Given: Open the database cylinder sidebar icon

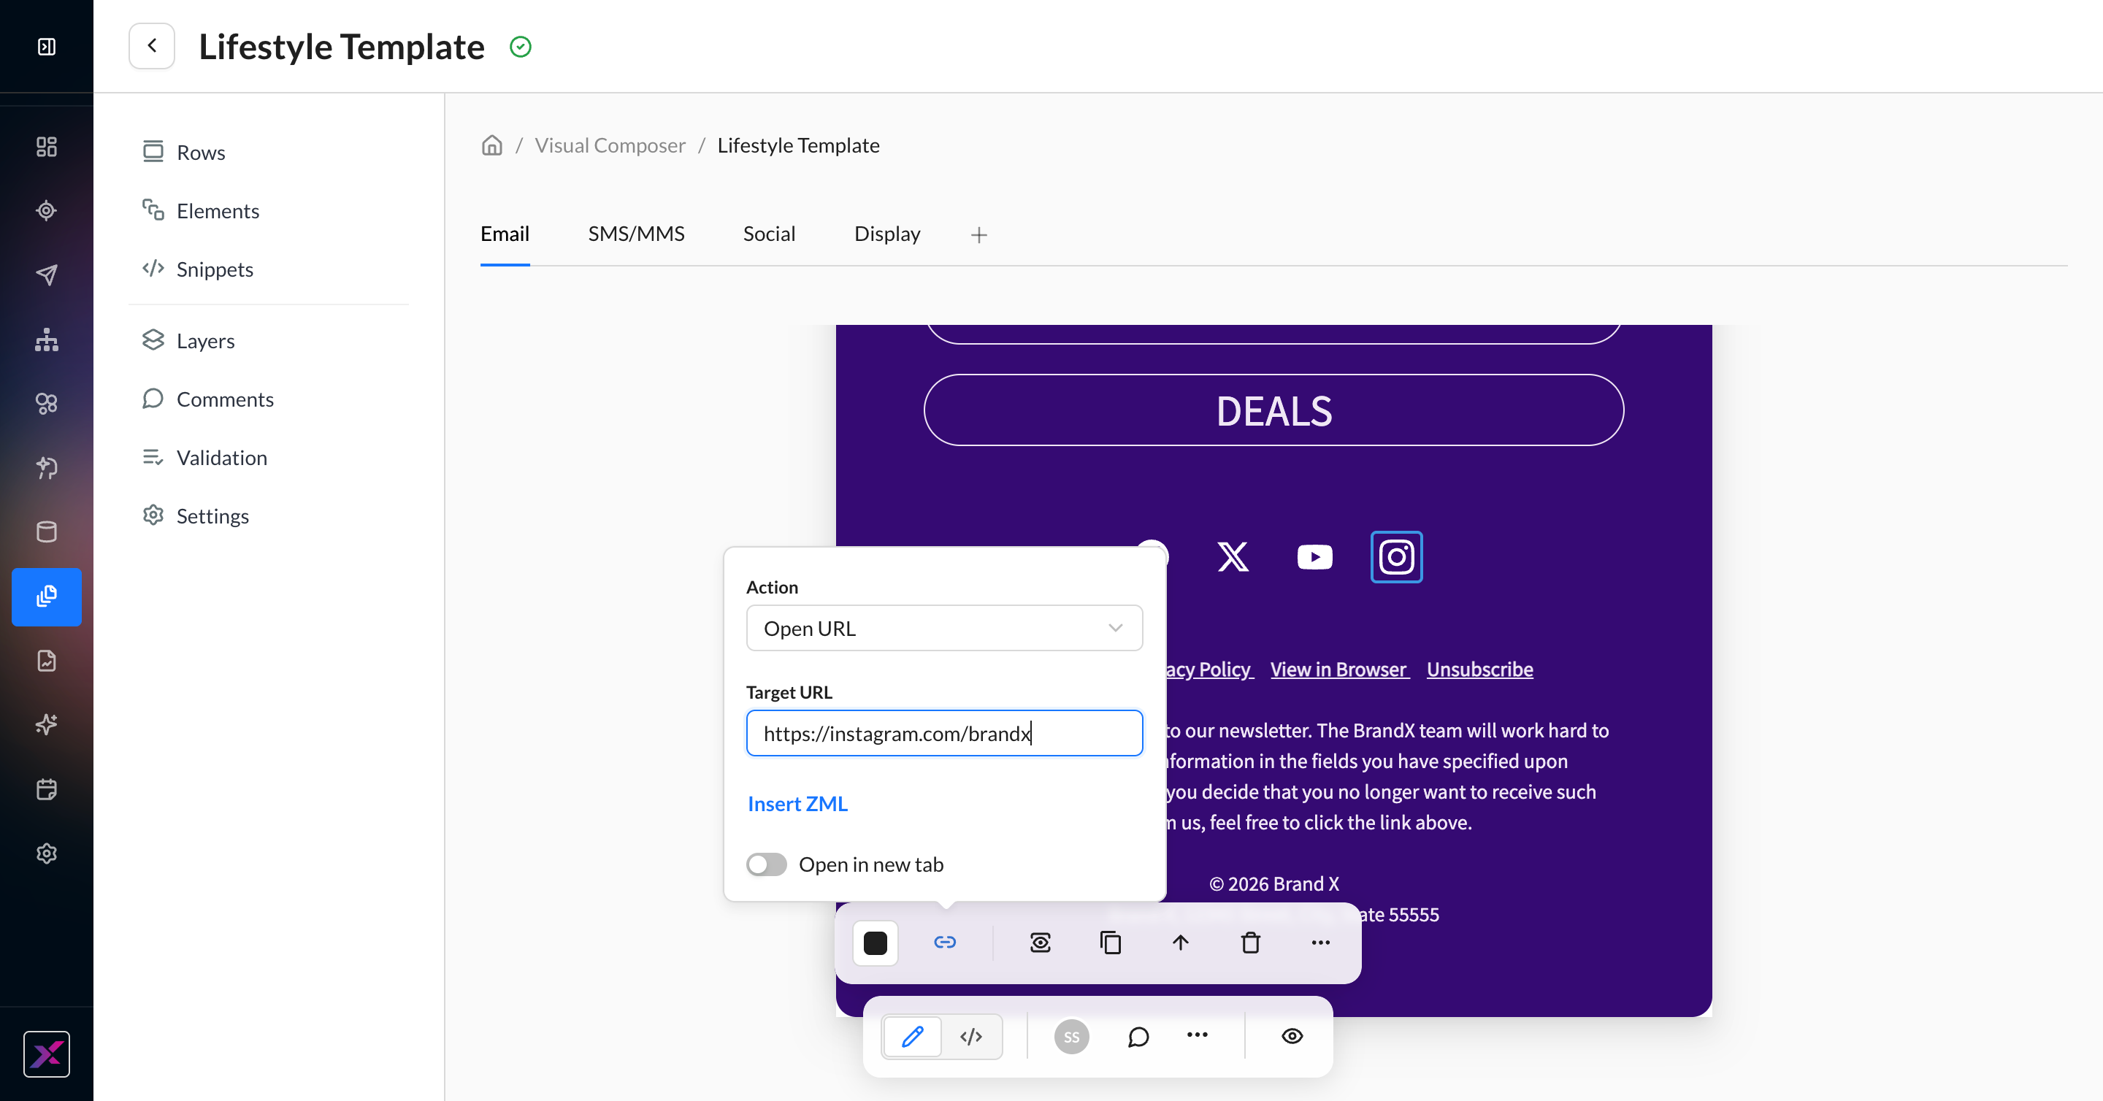Looking at the screenshot, I should coord(47,532).
